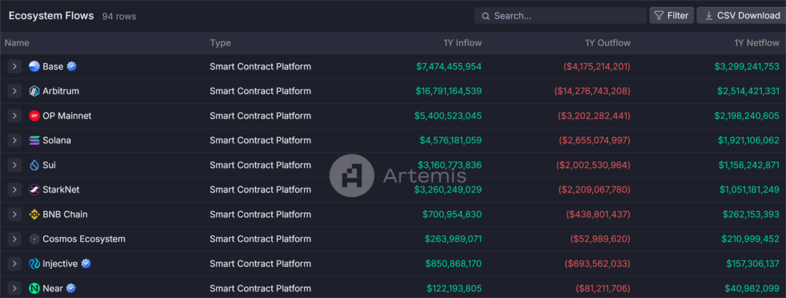Click inflow value $700,954,830
The height and width of the screenshot is (298, 786).
coord(452,214)
